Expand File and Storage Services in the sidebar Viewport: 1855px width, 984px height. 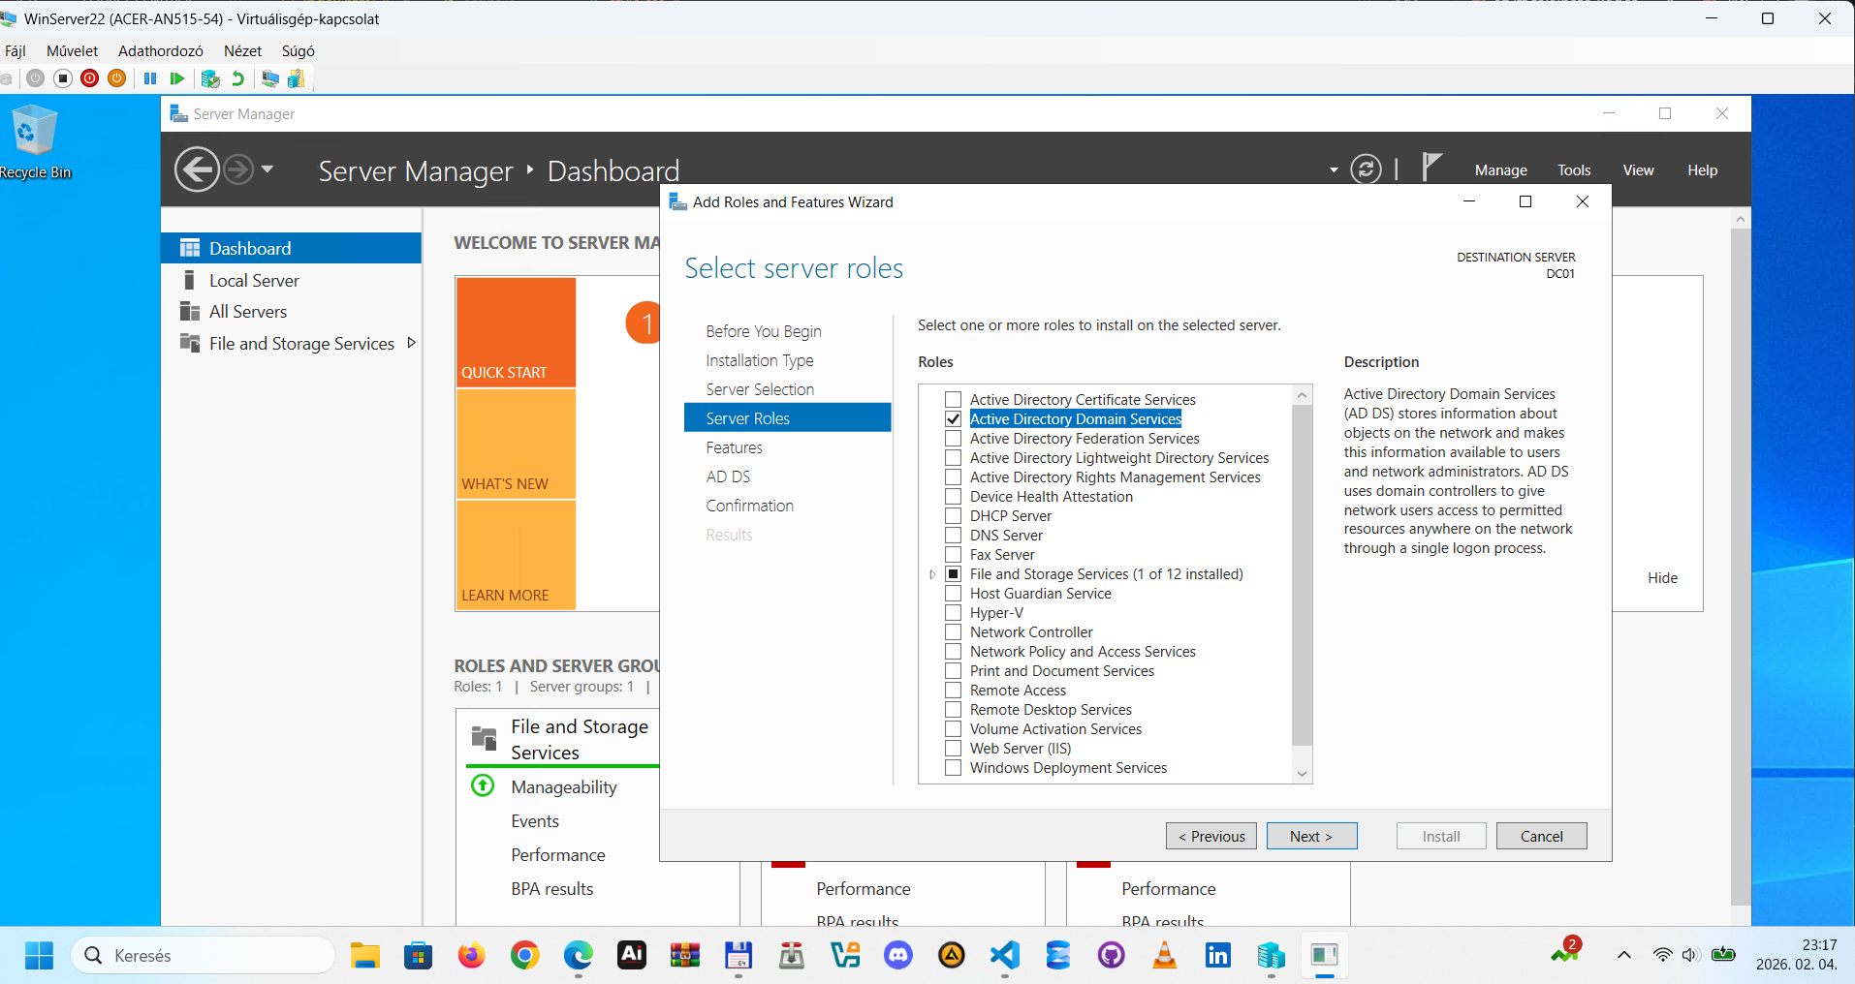click(x=411, y=342)
